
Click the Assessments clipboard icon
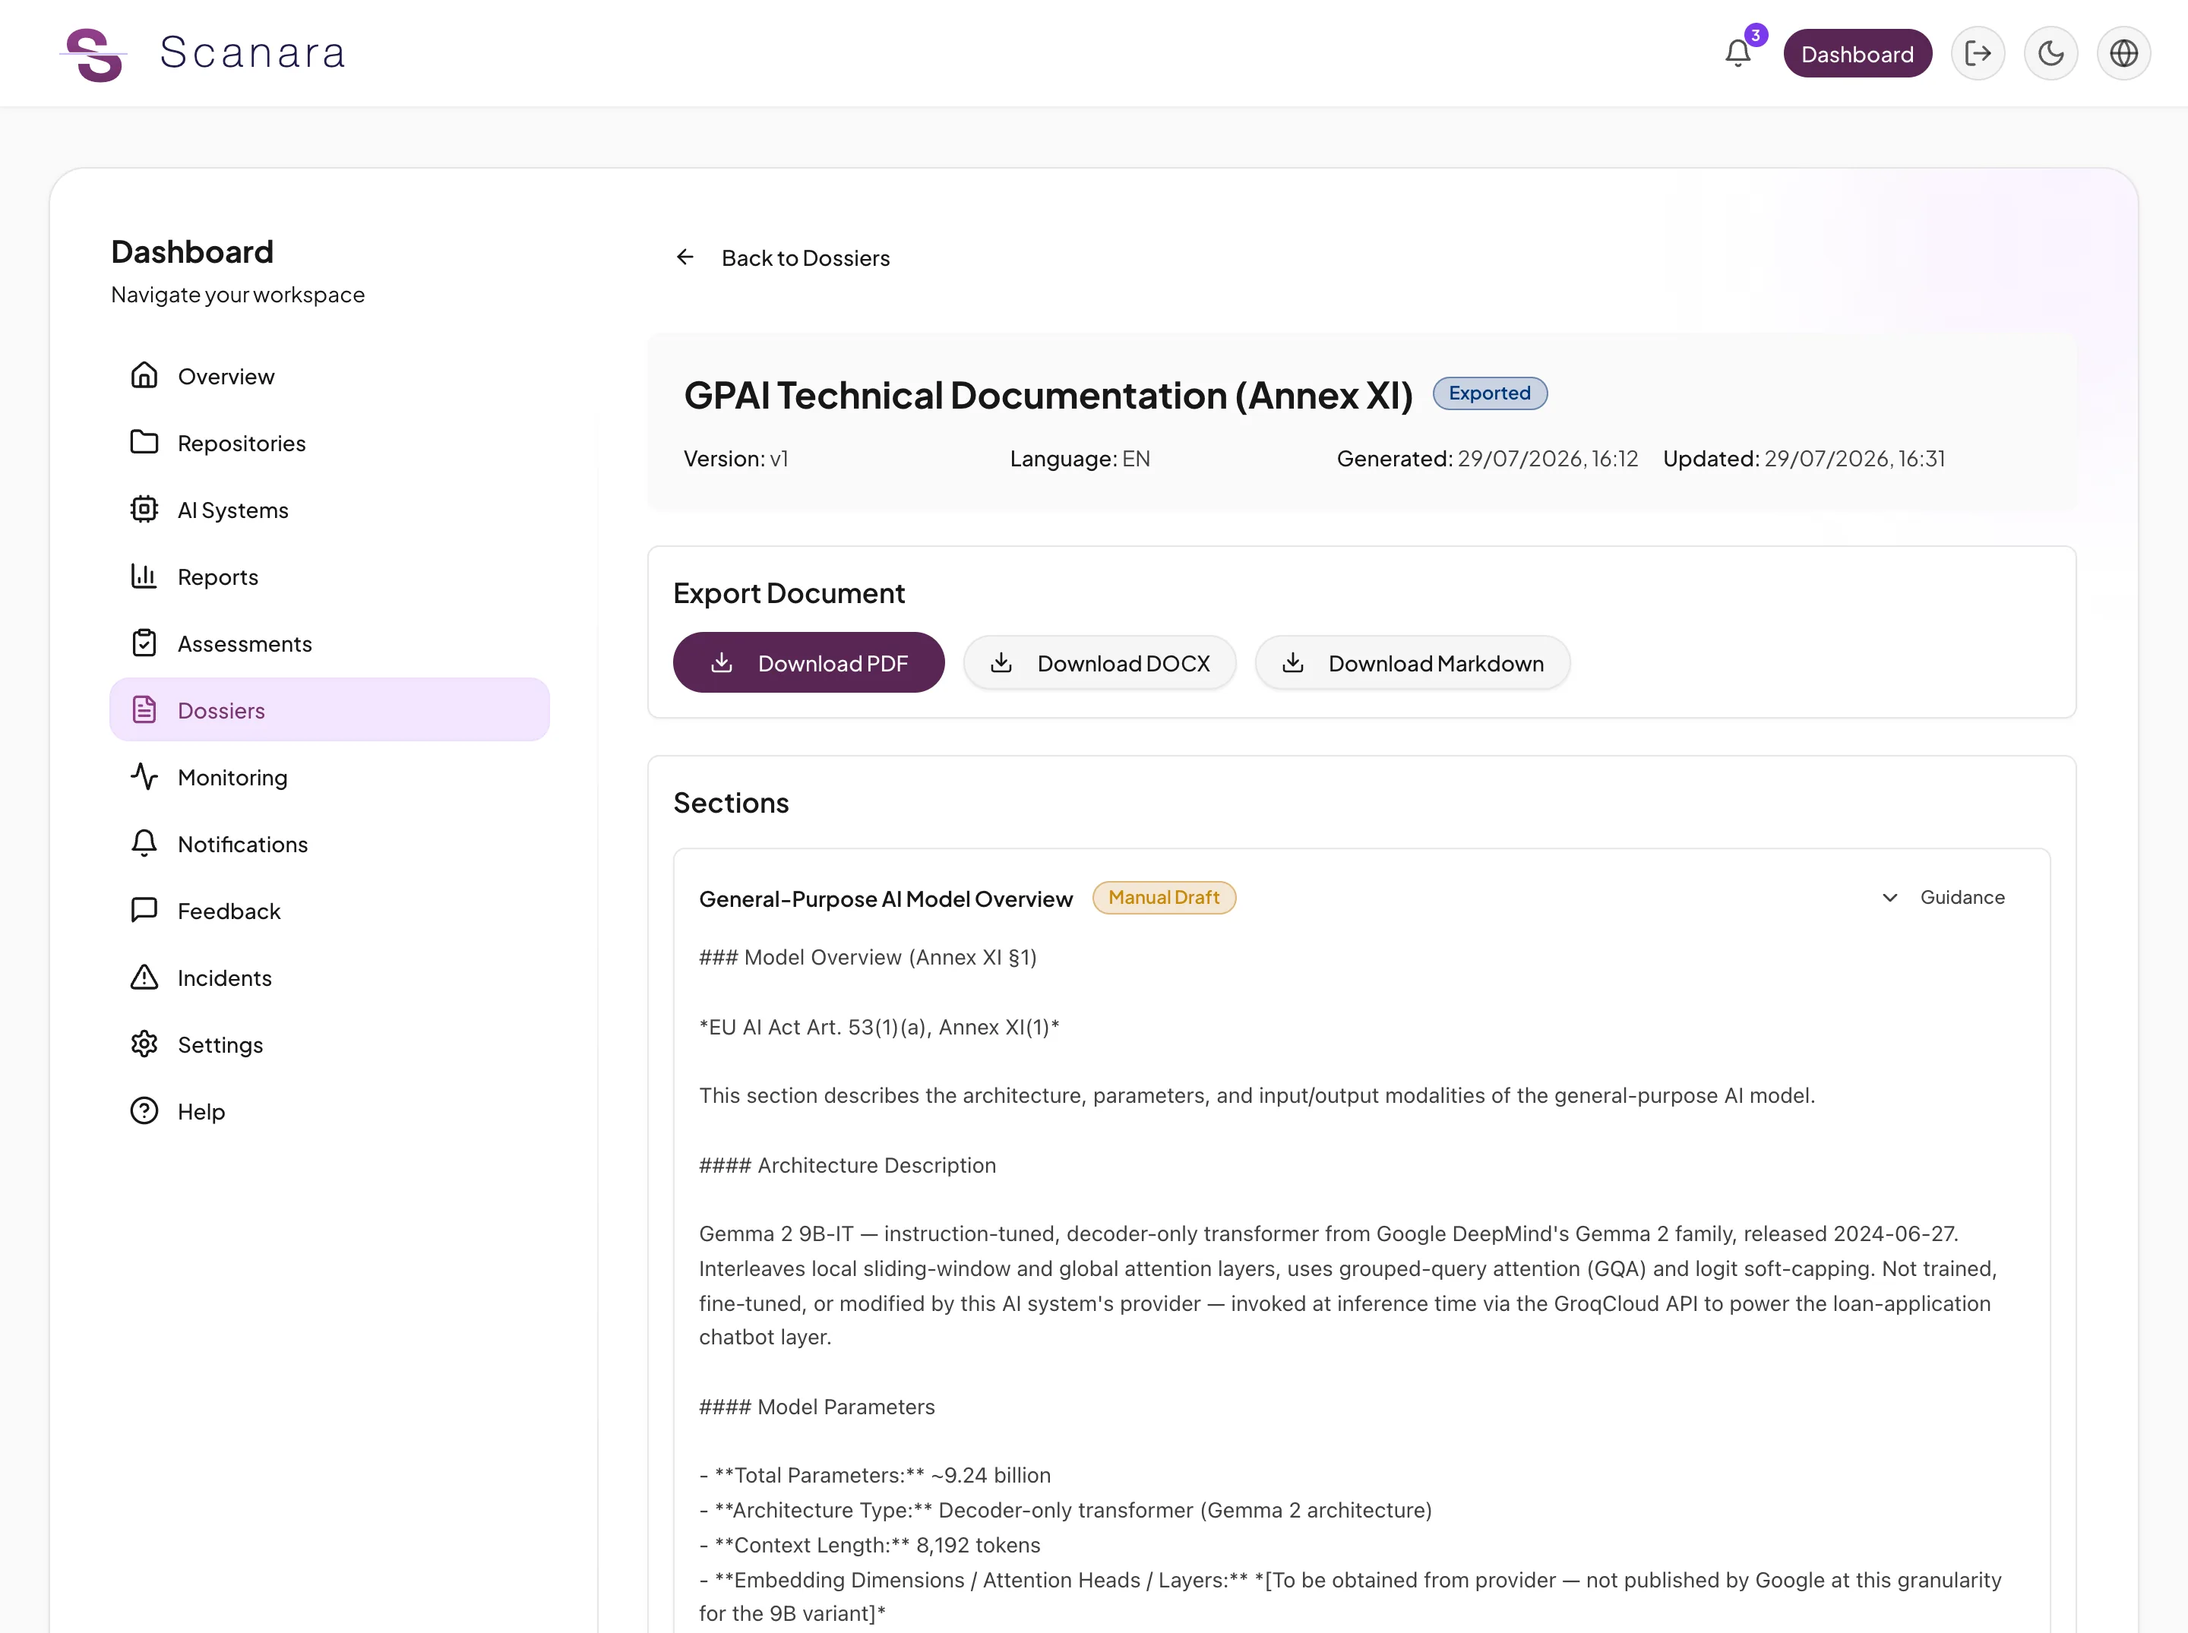pos(144,643)
